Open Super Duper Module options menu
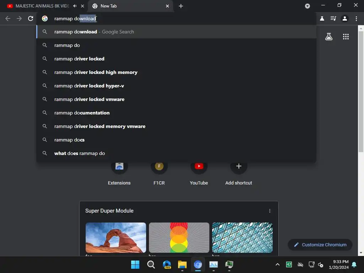The height and width of the screenshot is (273, 364). (x=269, y=211)
